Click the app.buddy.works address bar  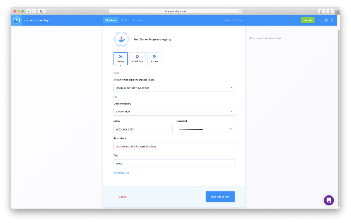pyautogui.click(x=175, y=11)
